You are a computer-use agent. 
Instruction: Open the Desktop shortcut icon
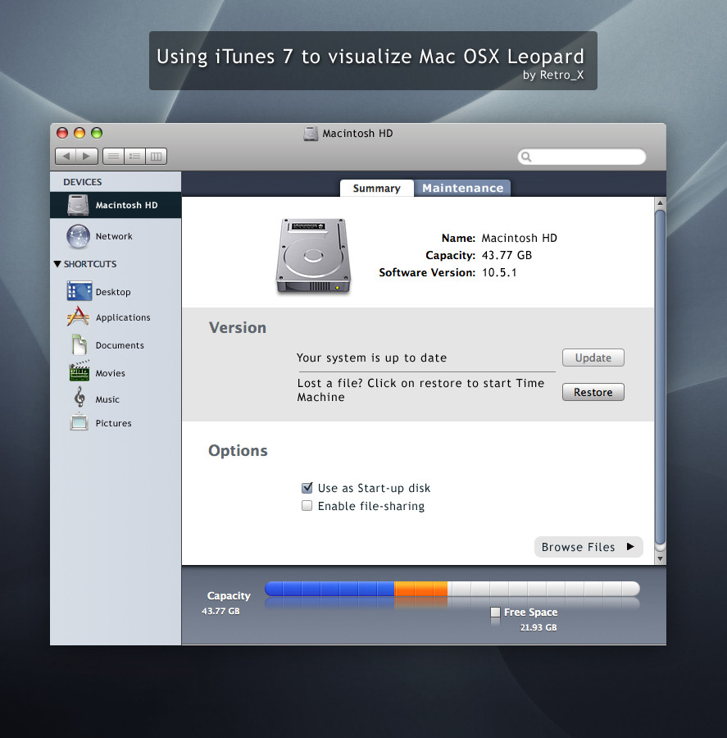(x=79, y=291)
